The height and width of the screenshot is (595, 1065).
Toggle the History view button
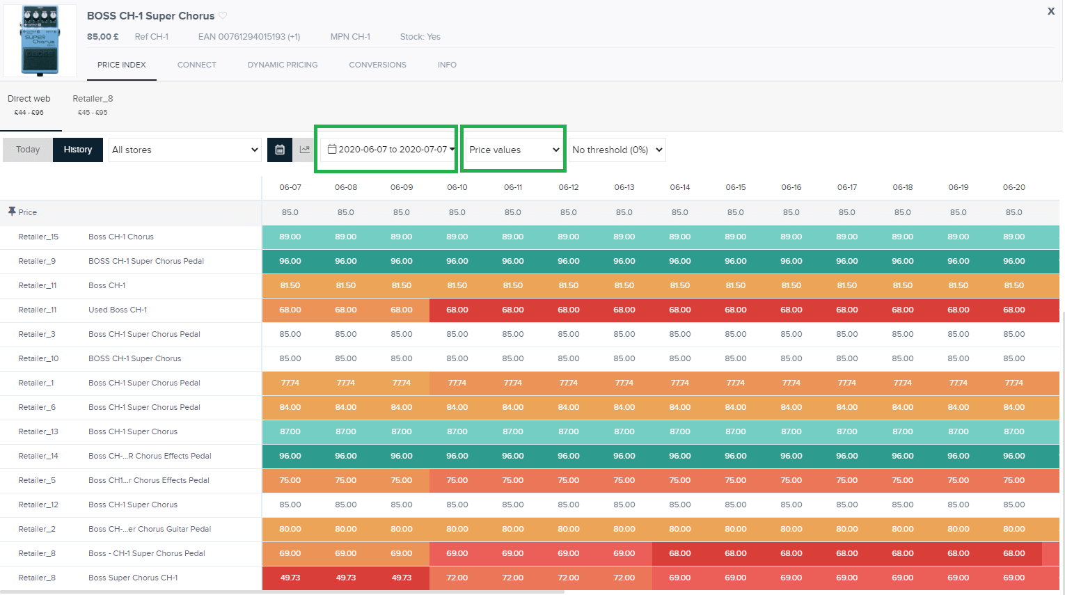click(x=78, y=150)
